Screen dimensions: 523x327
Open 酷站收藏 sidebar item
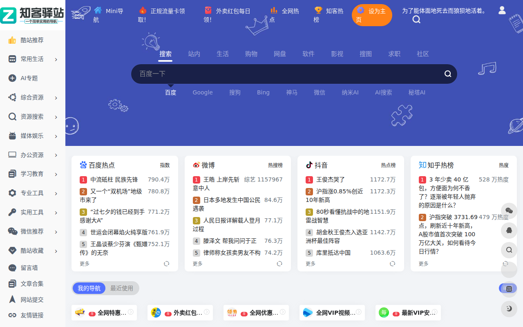pyautogui.click(x=32, y=251)
